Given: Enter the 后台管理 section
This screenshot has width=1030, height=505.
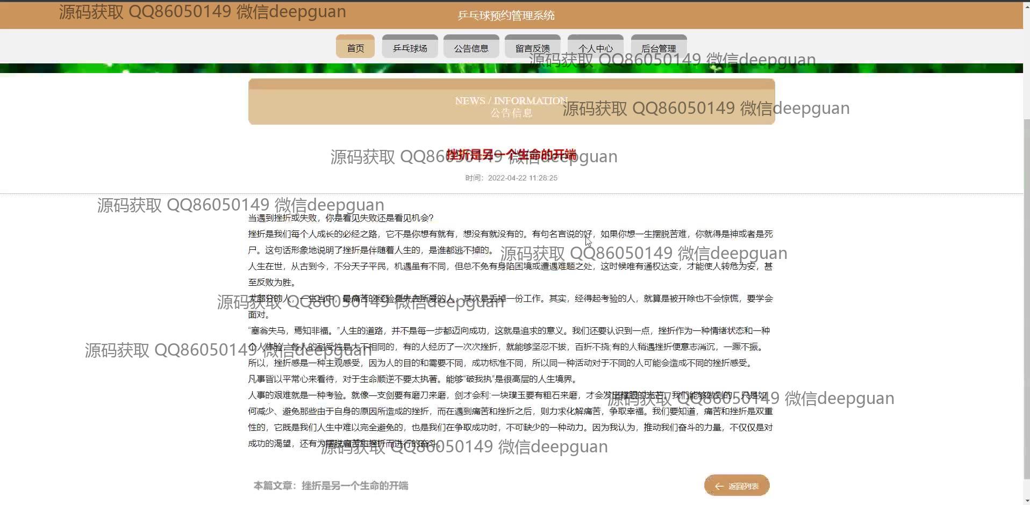Looking at the screenshot, I should (659, 48).
